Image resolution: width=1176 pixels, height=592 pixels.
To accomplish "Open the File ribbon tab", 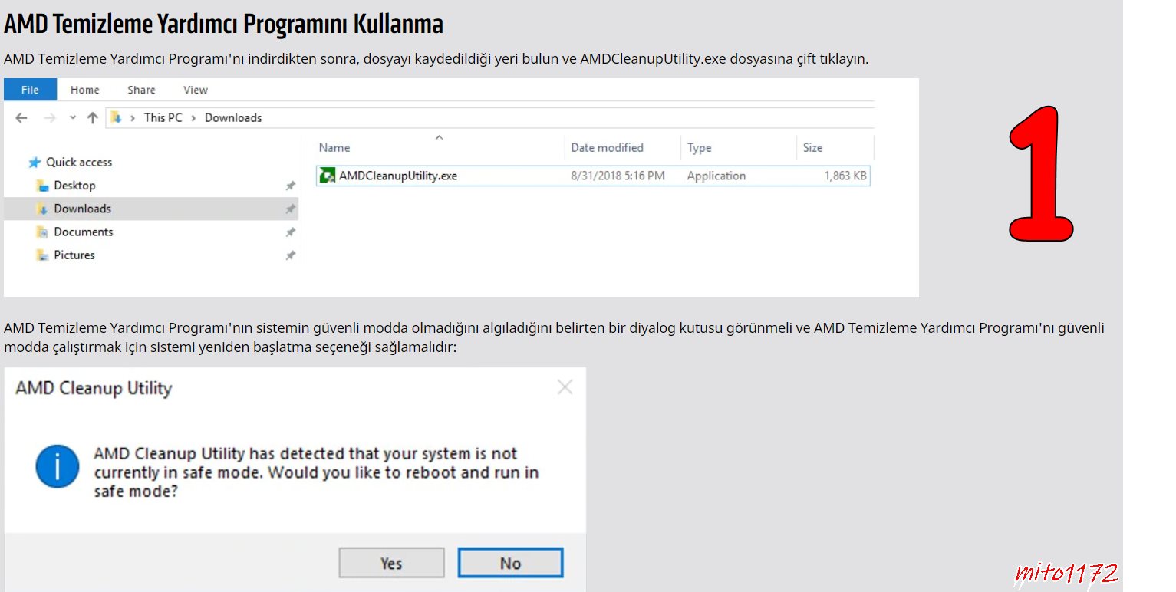I will (x=30, y=90).
